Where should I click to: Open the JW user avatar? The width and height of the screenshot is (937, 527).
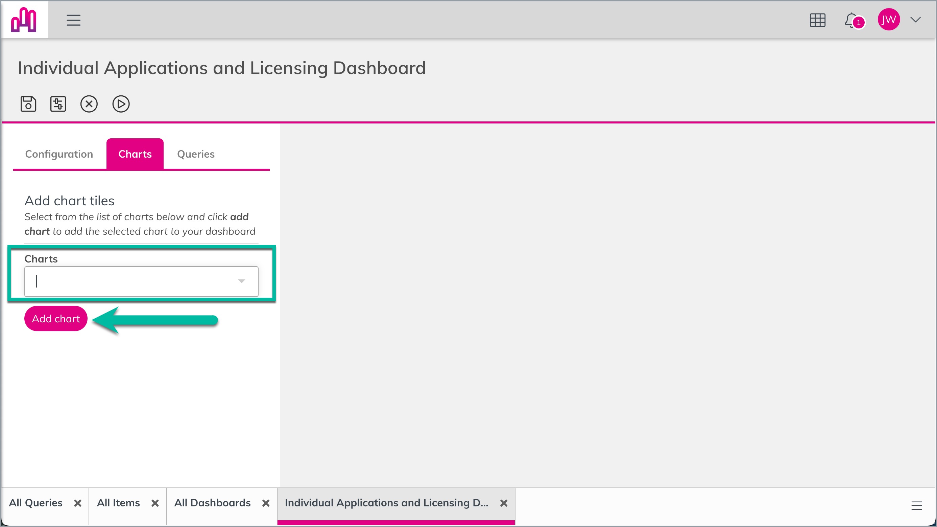[889, 20]
